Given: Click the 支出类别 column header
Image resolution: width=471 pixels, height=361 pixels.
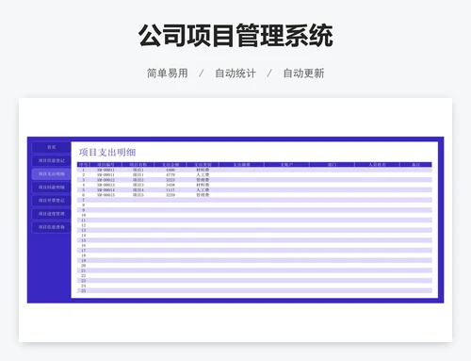Looking at the screenshot, I should click(203, 165).
